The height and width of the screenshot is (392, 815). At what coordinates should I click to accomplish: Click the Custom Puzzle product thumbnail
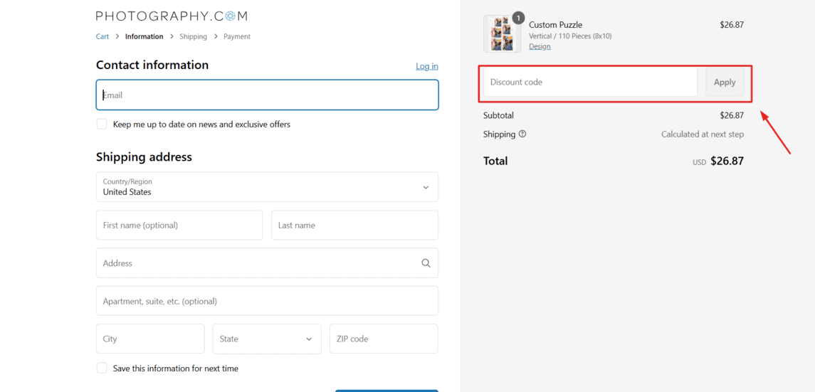tap(502, 34)
